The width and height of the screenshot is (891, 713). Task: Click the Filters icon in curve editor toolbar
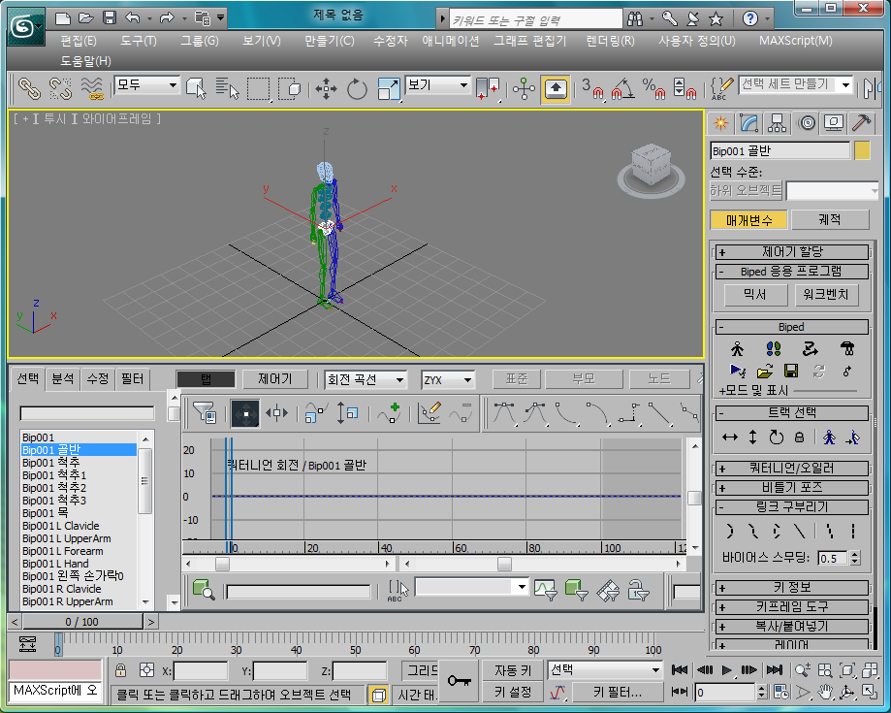pos(204,412)
